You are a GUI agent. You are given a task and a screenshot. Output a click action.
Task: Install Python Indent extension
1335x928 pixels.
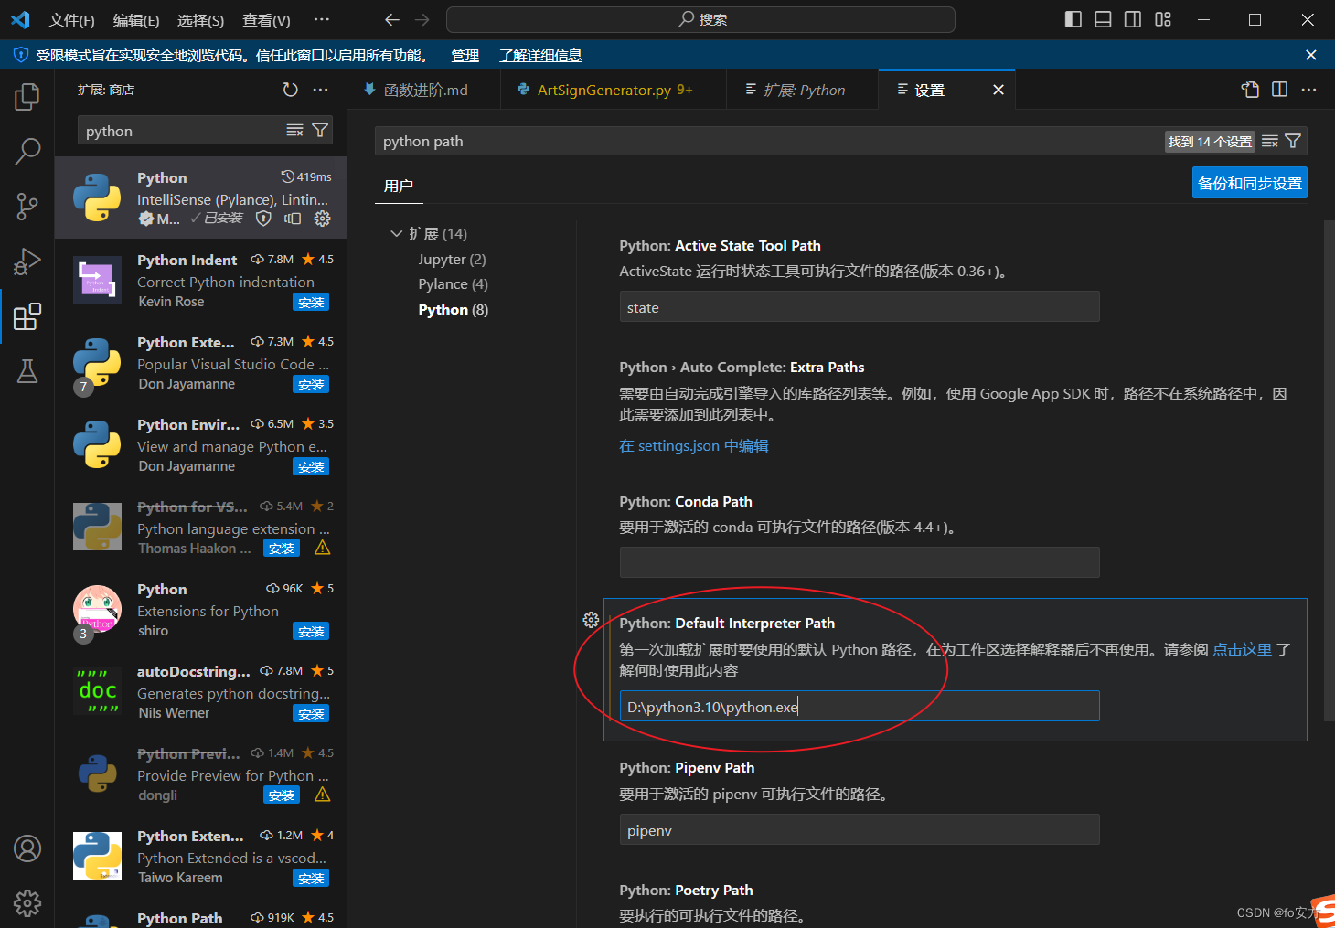click(311, 303)
